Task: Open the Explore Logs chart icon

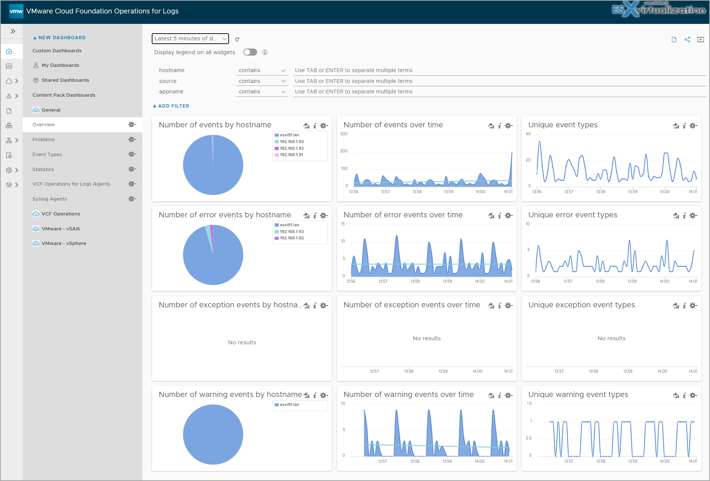Action: coord(9,66)
